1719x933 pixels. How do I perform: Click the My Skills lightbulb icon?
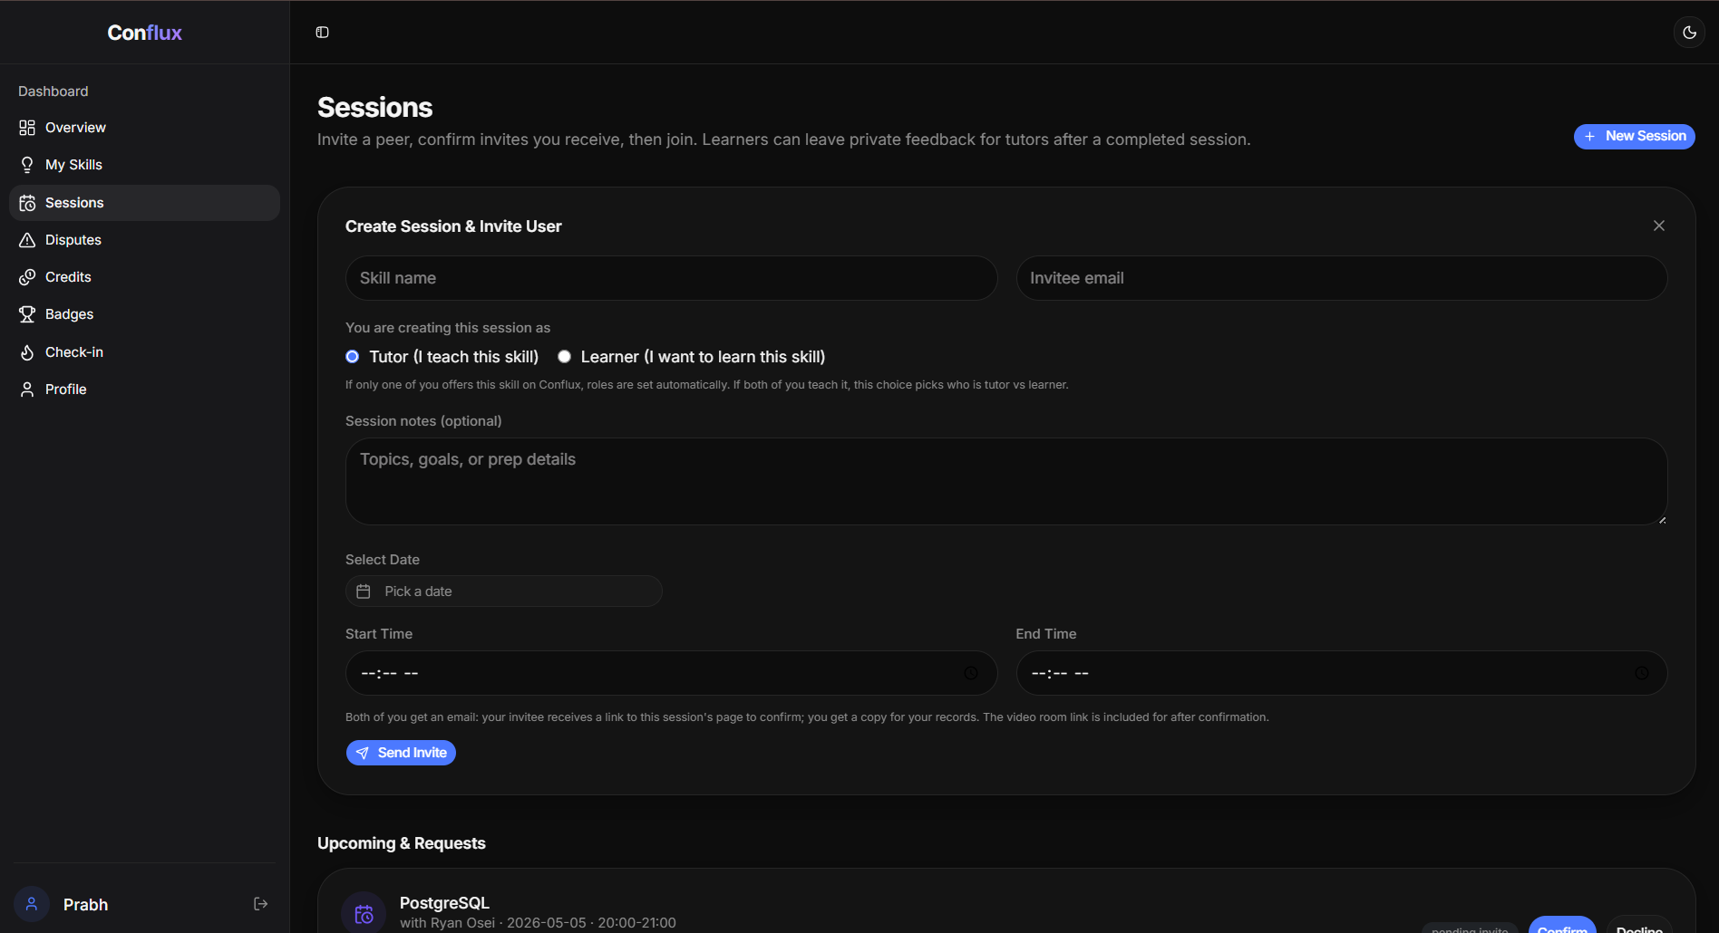(x=27, y=165)
